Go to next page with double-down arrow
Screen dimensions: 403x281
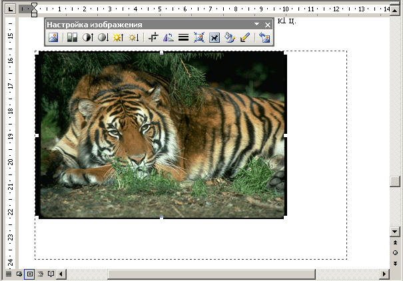(x=395, y=264)
